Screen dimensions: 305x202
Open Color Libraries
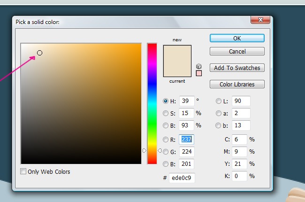237,85
